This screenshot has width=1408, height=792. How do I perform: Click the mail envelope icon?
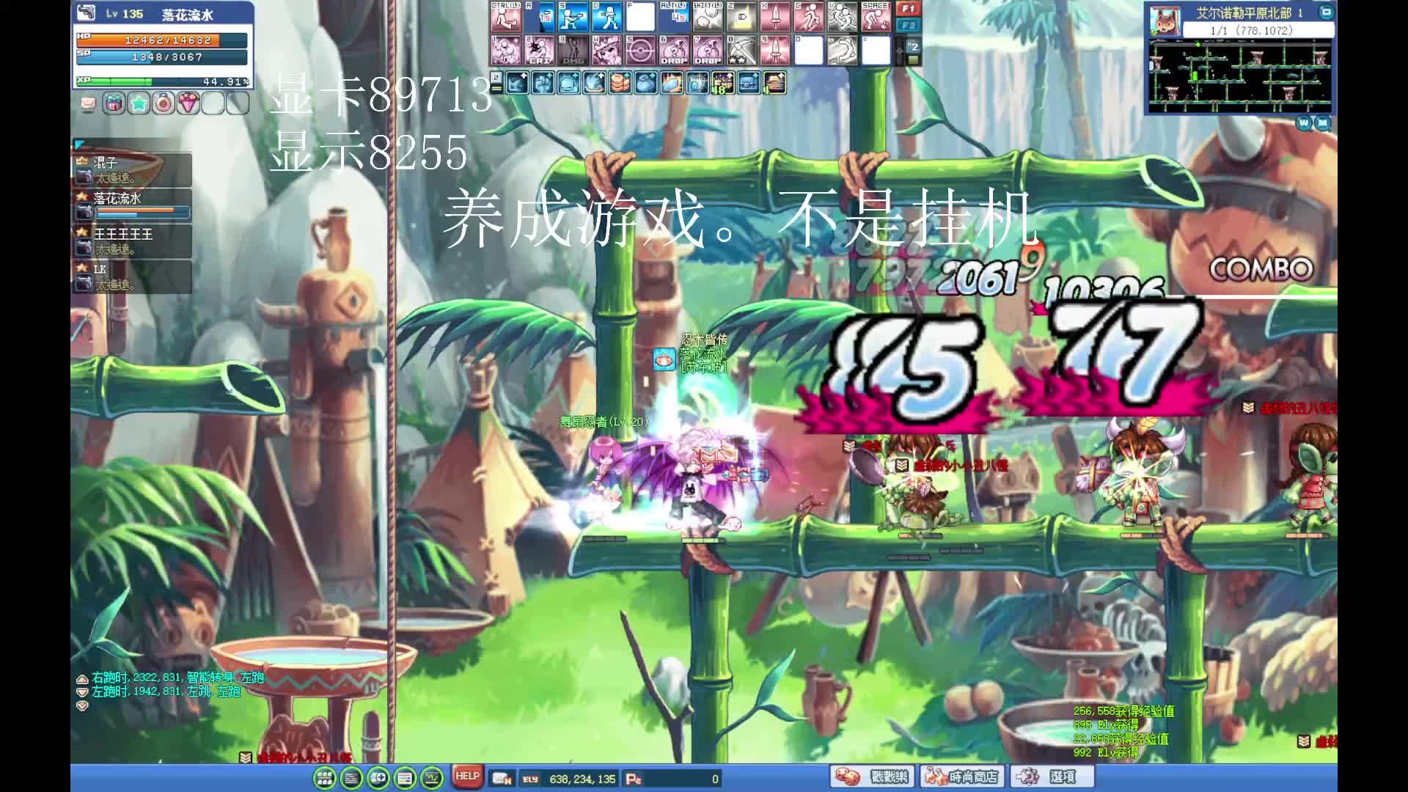[88, 104]
